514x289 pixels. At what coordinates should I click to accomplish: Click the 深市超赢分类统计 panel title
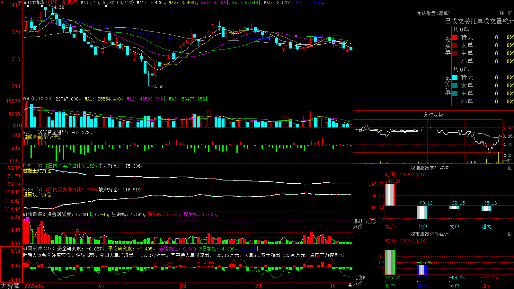[429, 234]
